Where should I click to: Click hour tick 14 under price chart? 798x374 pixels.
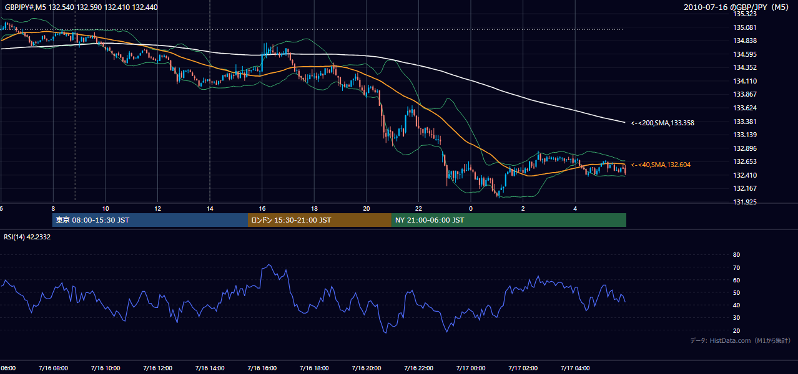click(210, 208)
